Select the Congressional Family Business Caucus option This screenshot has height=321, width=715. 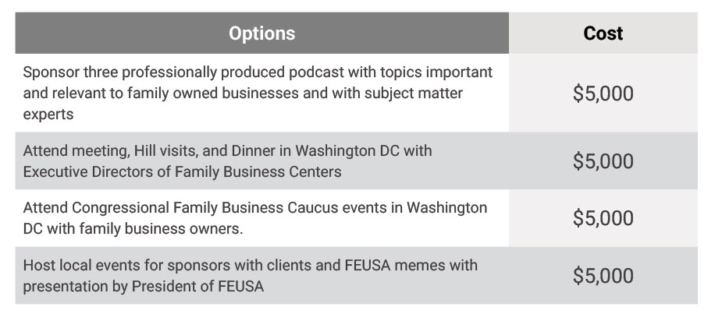(255, 218)
